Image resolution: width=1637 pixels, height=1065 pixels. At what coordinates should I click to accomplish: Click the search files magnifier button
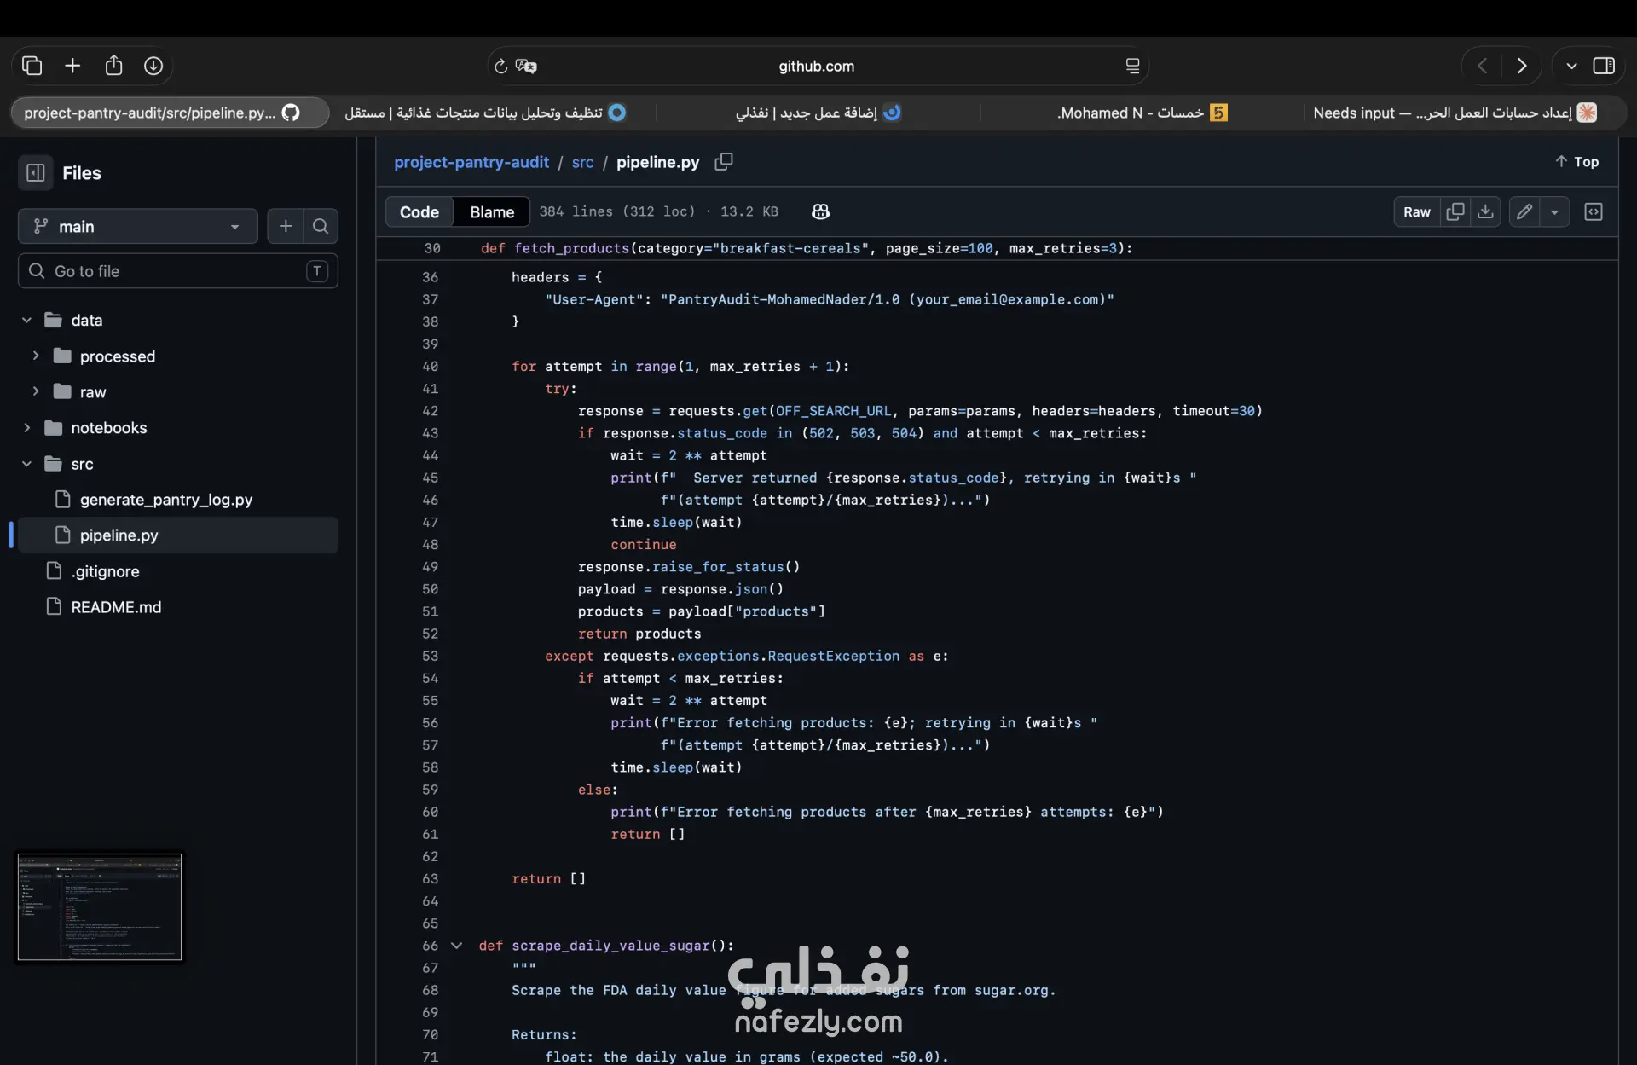click(x=321, y=226)
